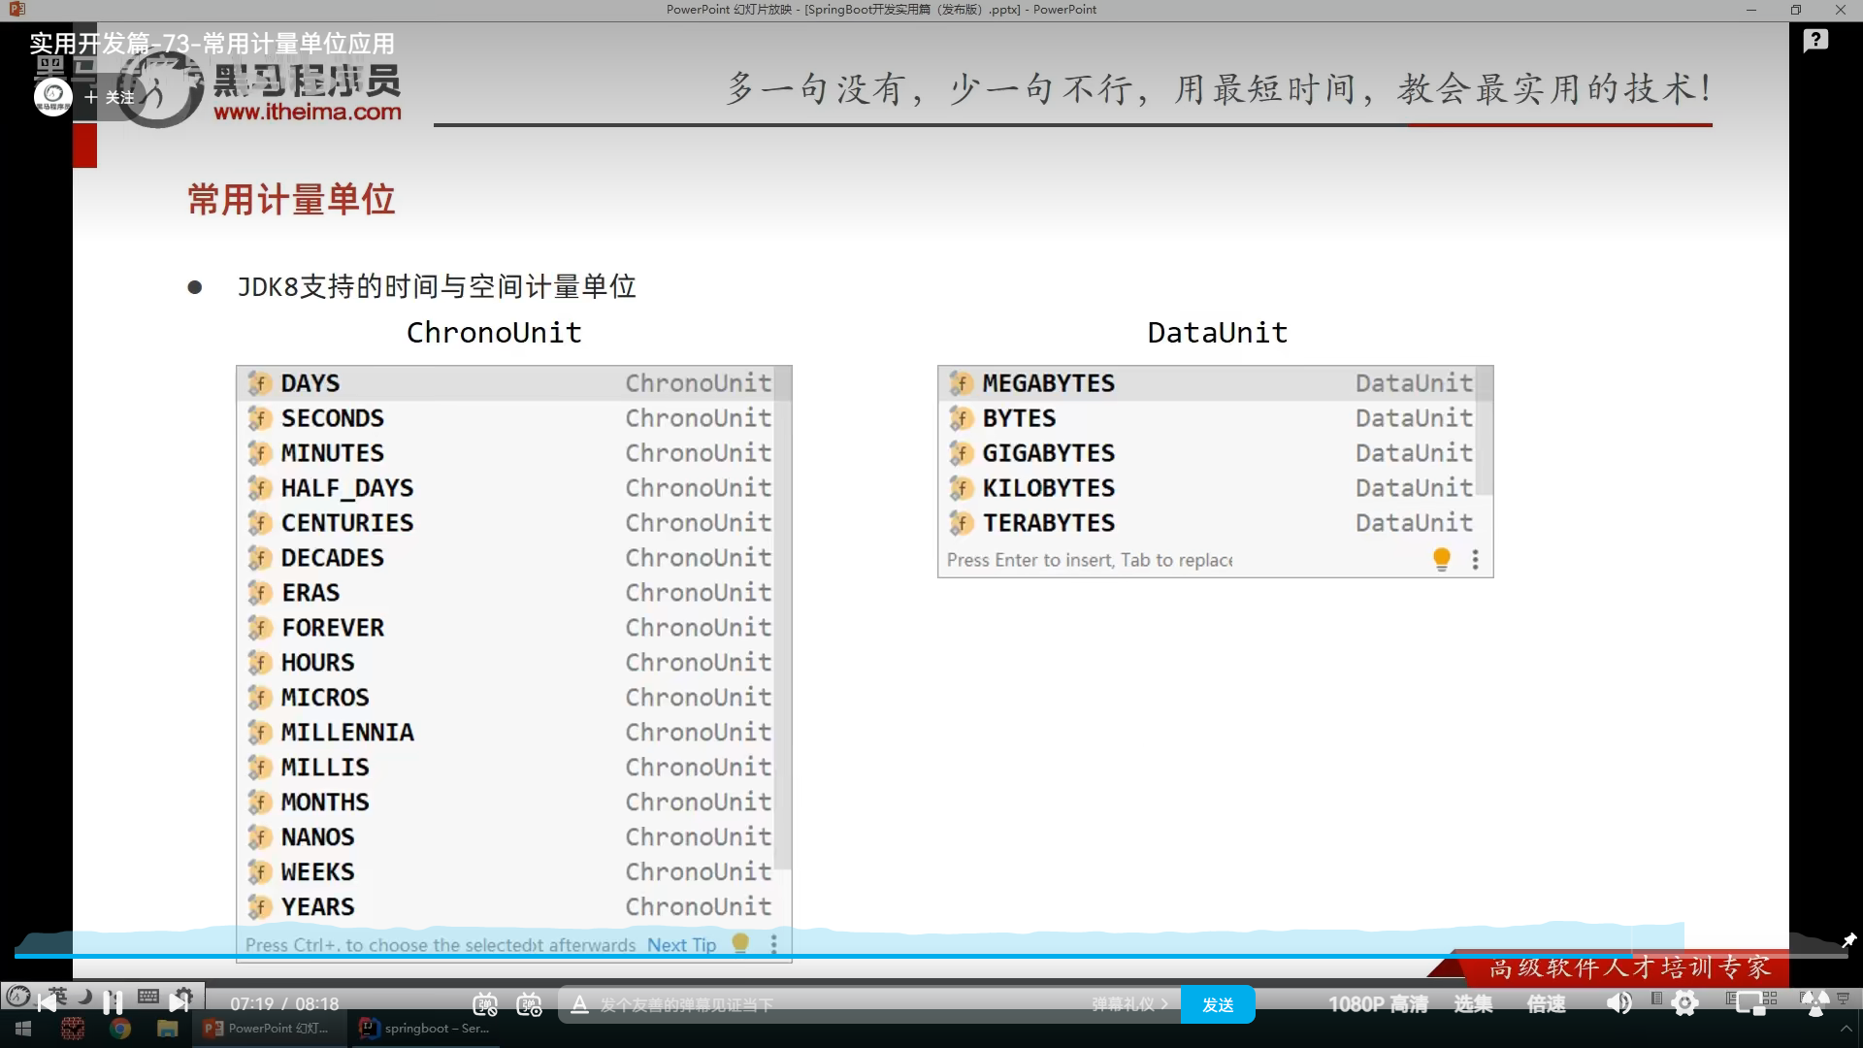Skip to the next video

(179, 1002)
